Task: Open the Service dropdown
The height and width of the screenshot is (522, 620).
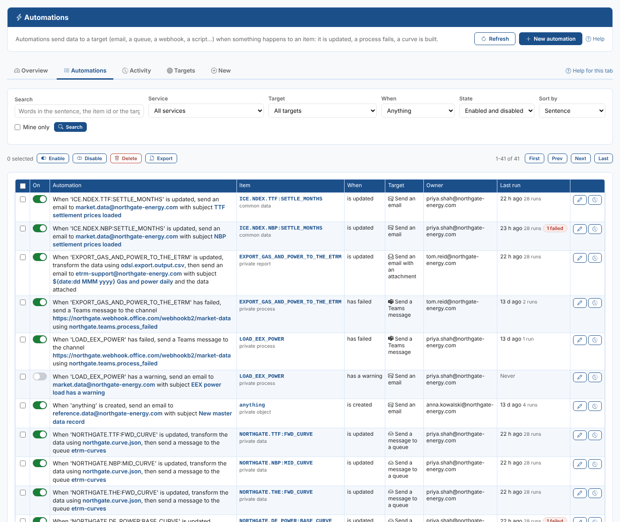Action: click(x=206, y=111)
